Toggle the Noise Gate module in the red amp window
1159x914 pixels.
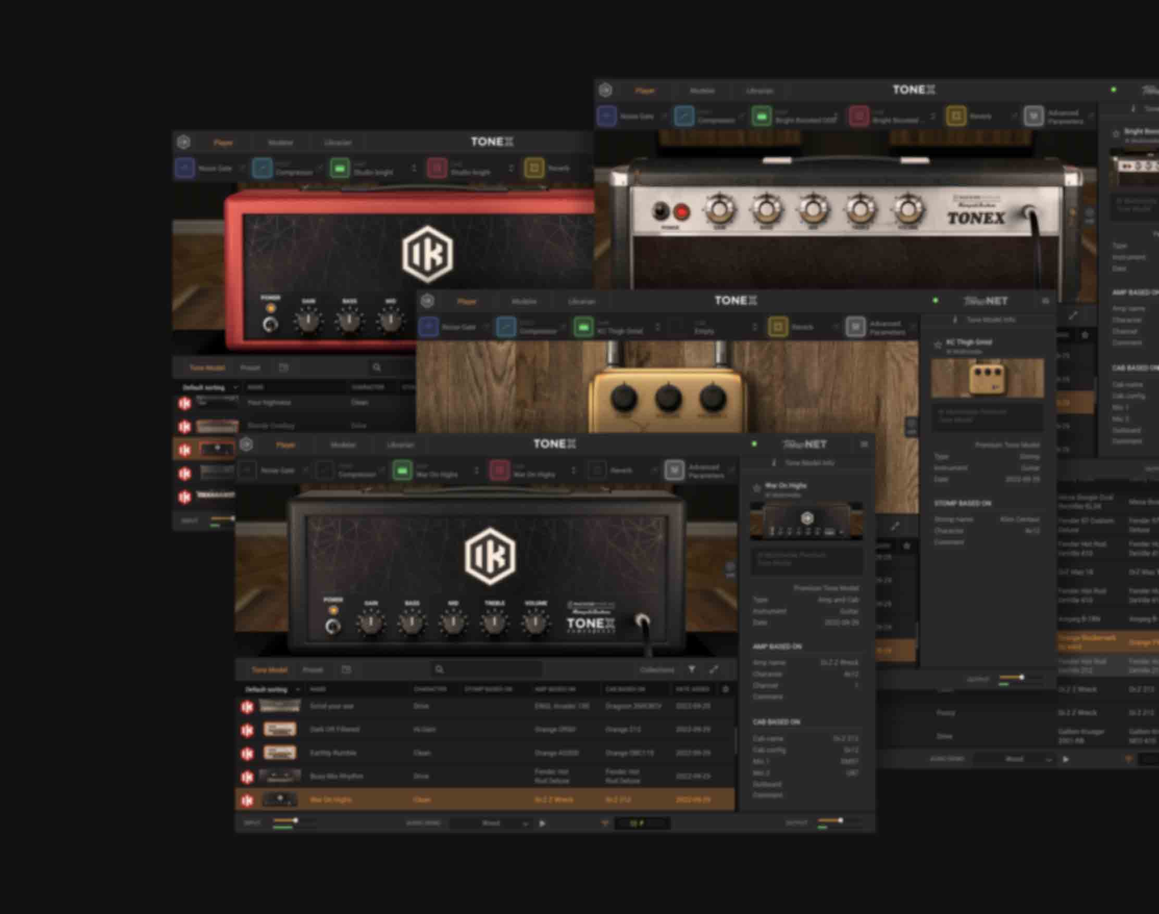click(185, 168)
